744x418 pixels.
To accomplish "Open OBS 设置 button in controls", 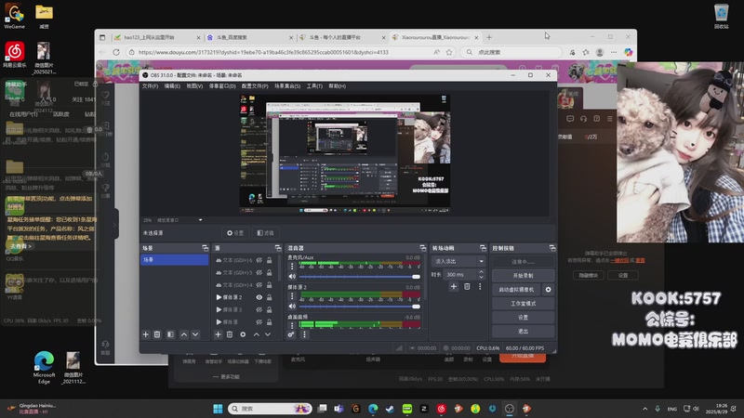I will [x=523, y=317].
